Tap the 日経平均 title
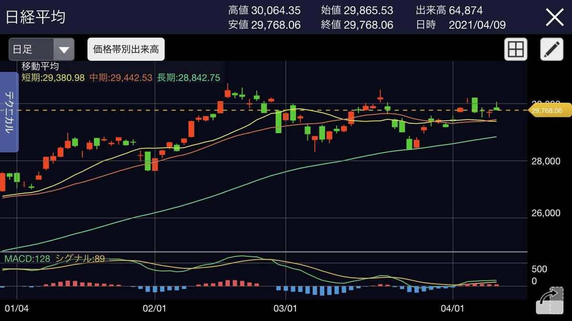Image resolution: width=572 pixels, height=321 pixels. [36, 17]
